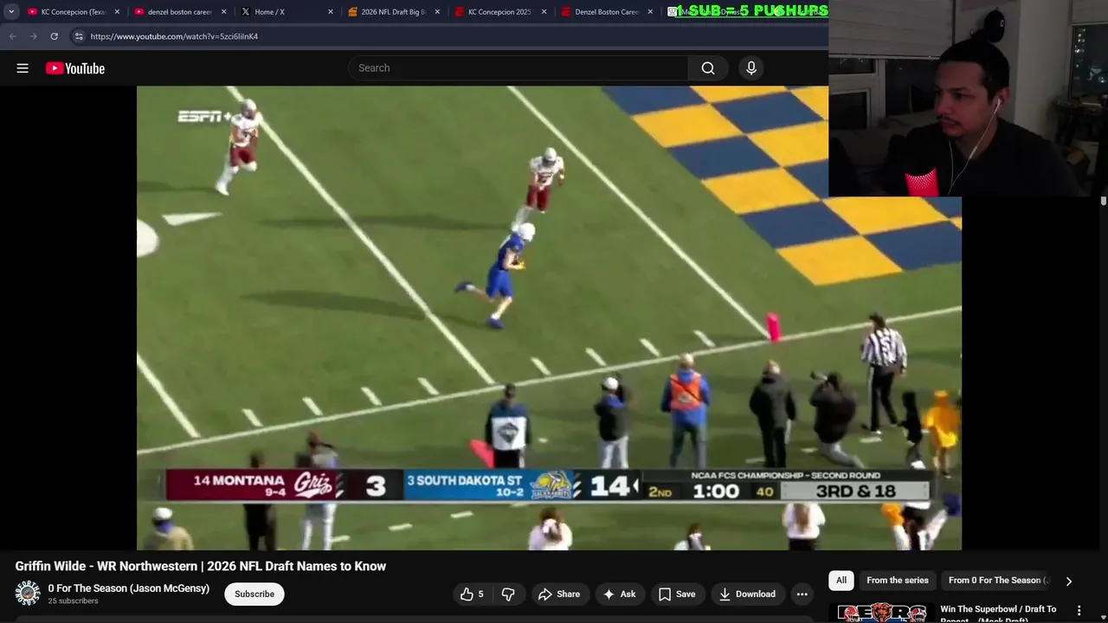Viewport: 1108px width, 623px height.
Task: Open more actions three-dot menu
Action: (x=802, y=594)
